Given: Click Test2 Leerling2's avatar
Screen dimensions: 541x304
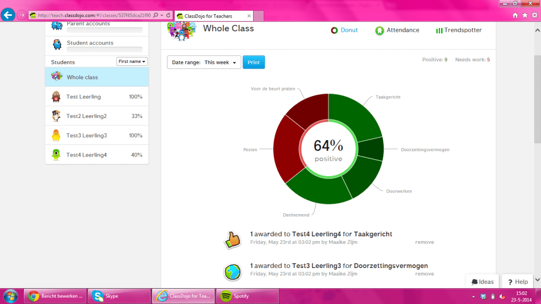Looking at the screenshot, I should [x=56, y=116].
